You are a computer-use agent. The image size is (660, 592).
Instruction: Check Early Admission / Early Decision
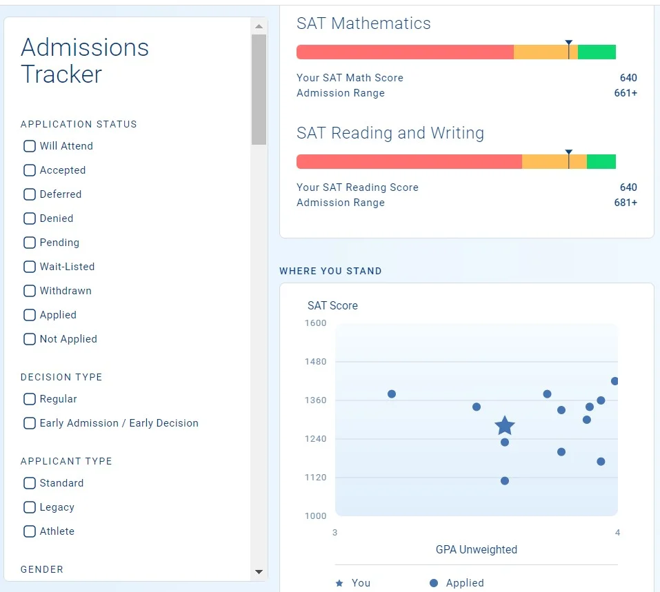[x=30, y=423]
